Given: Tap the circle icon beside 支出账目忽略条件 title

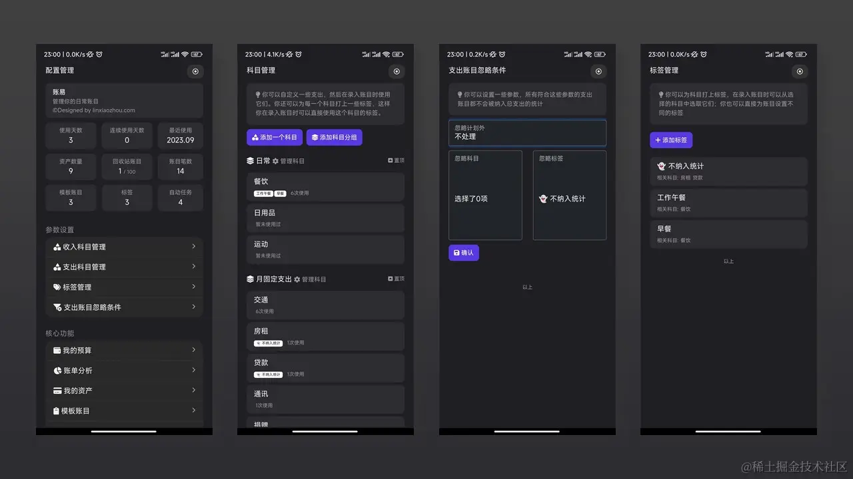Looking at the screenshot, I should [x=598, y=71].
